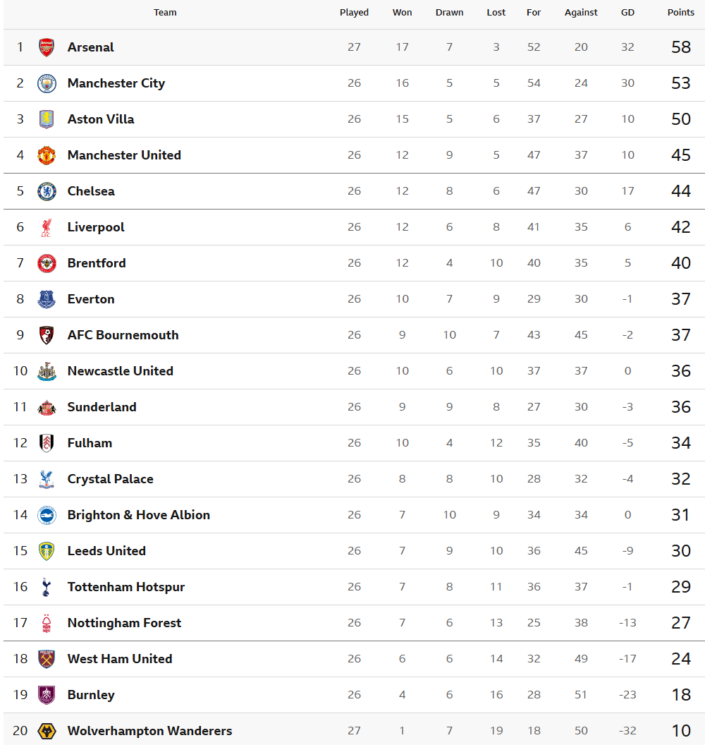Open the Manchester United team link
Viewport: 705px width, 745px height.
click(x=124, y=155)
